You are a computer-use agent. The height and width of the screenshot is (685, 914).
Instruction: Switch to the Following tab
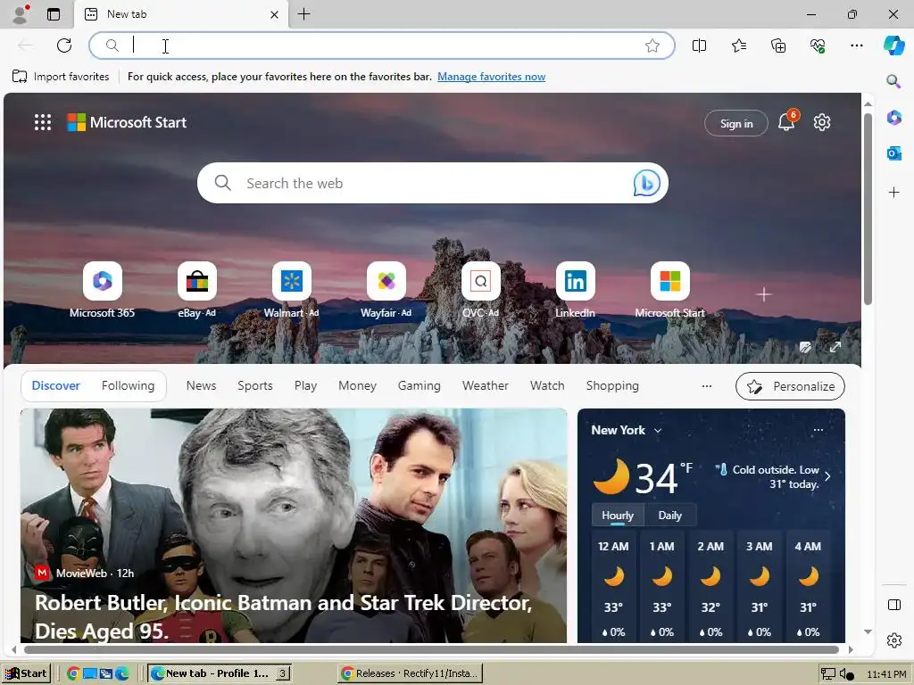pos(128,385)
